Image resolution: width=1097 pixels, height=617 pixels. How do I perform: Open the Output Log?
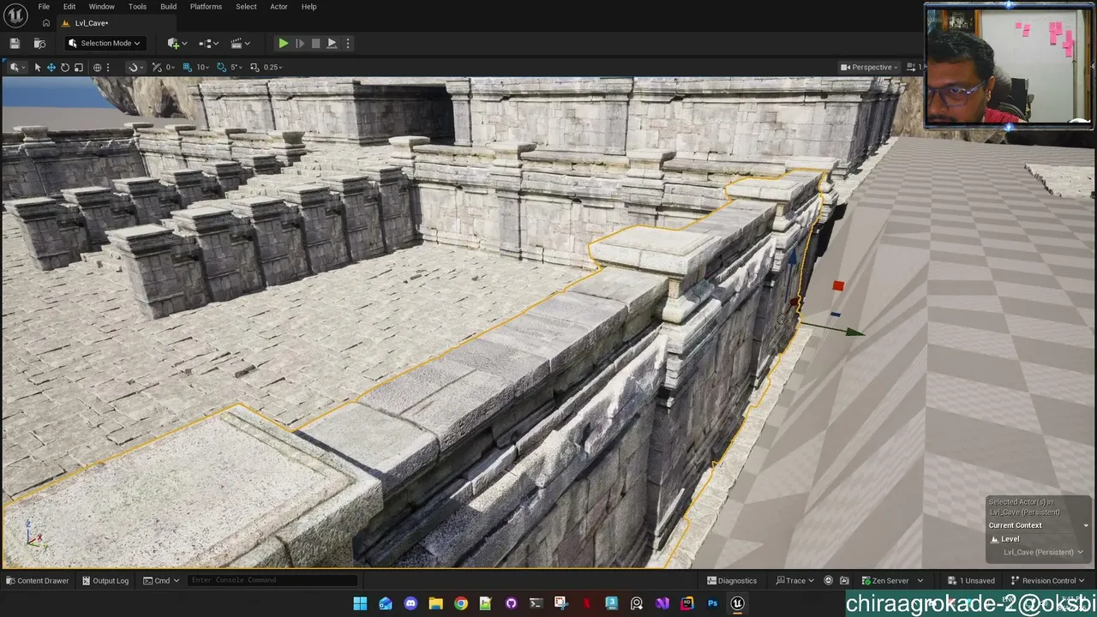pos(105,581)
